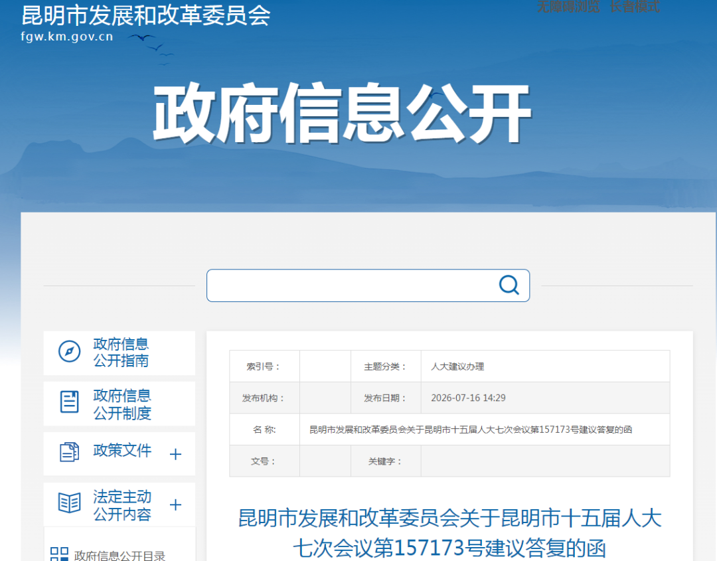Click the 无障碍浏览 link
The width and height of the screenshot is (717, 561).
pyautogui.click(x=568, y=7)
